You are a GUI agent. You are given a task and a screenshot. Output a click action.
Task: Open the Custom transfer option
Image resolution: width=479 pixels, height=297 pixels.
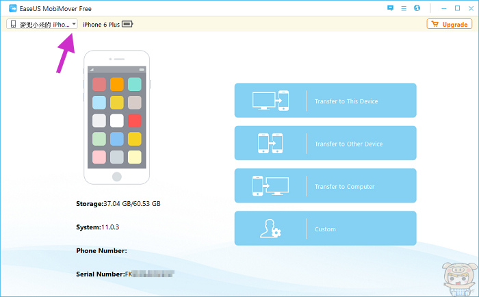pyautogui.click(x=325, y=229)
